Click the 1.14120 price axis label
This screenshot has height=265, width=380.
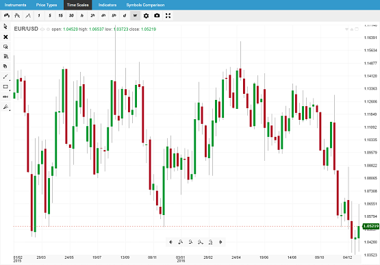coord(370,76)
